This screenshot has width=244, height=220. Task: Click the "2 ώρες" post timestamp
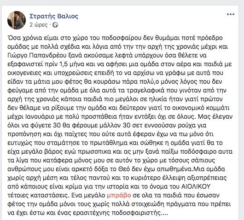click(39, 25)
